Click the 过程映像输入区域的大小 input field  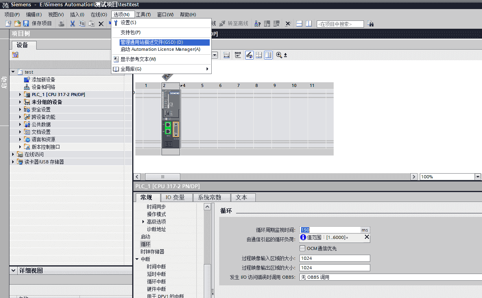pos(334,258)
